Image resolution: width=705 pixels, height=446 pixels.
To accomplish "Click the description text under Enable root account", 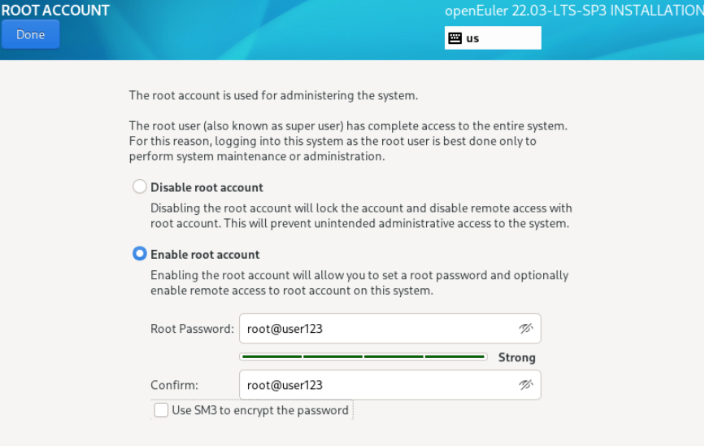I will pos(359,282).
